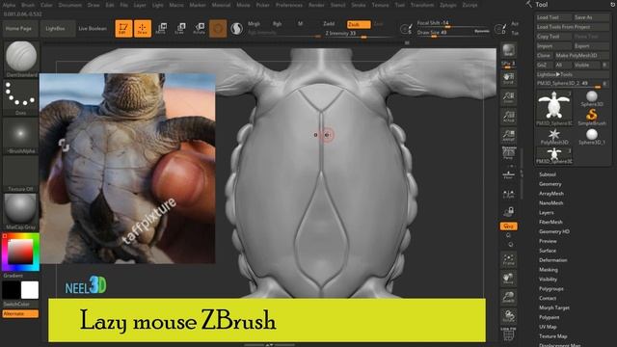
Task: Open the Texture Off selector
Action: point(21,173)
